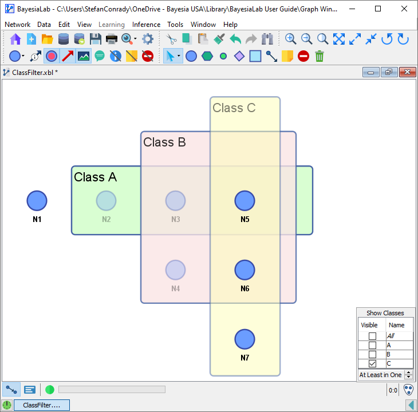Select the purple diamond node tool
Screen dimensions: 418x412
[239, 56]
